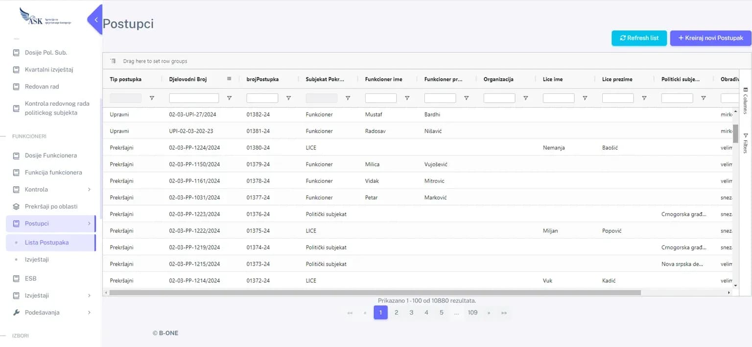Open filter icon for Tip postupka column
Viewport: 752px width, 347px height.
click(x=152, y=98)
